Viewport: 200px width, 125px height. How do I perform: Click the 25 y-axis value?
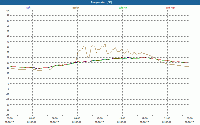coord(8,57)
